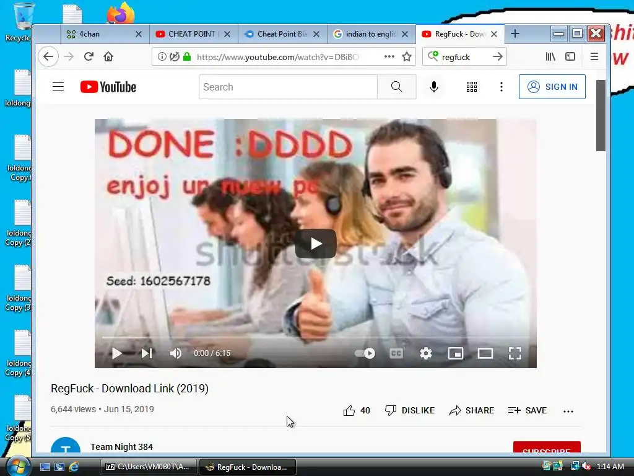634x476 pixels.
Task: Click the muted volume tray icon
Action: click(586, 466)
